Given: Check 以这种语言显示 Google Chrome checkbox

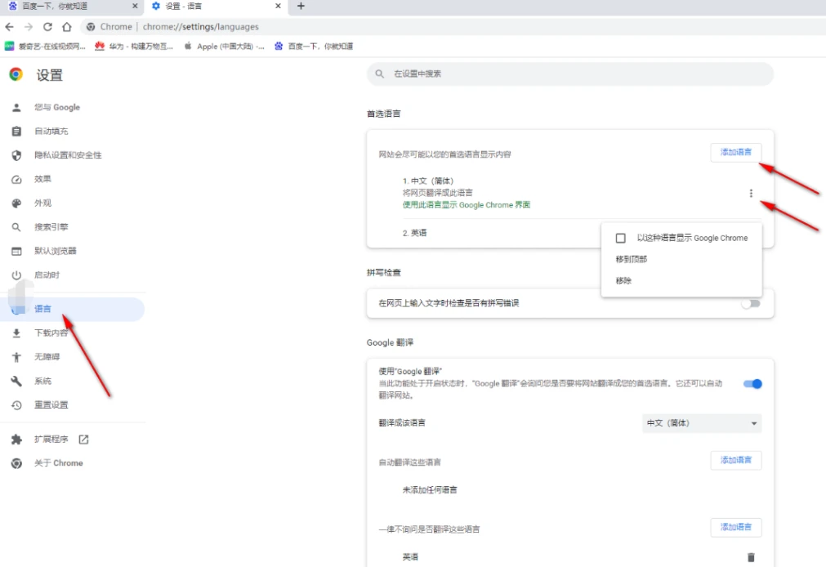Looking at the screenshot, I should click(621, 239).
